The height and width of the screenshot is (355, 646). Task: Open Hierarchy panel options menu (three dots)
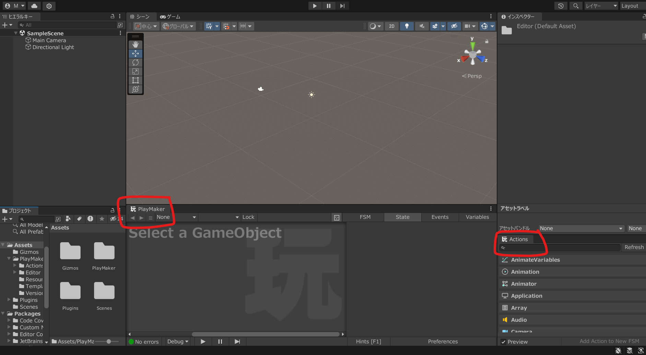point(120,16)
